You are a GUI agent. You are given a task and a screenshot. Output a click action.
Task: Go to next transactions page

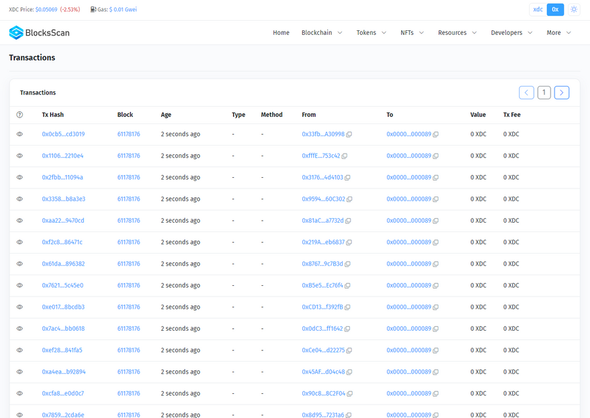[561, 93]
